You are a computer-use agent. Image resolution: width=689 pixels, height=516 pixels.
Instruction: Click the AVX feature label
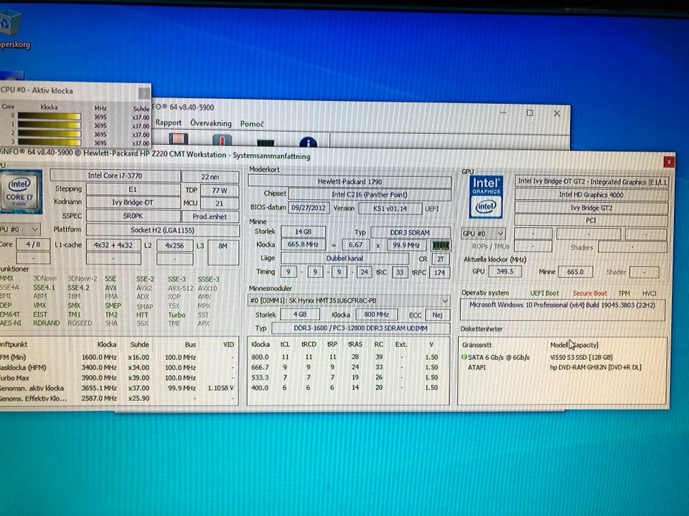tap(111, 288)
